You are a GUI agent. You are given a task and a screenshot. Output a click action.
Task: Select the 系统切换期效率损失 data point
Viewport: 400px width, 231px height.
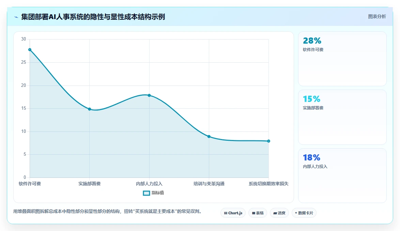[x=268, y=141]
